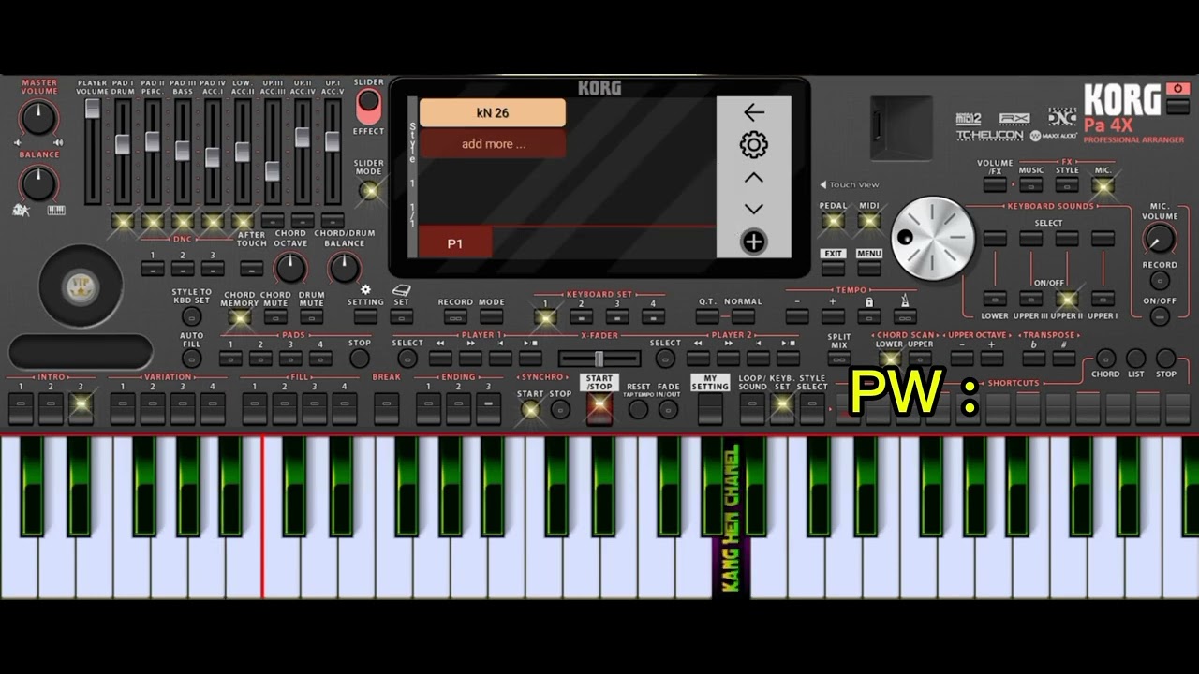Adjust the Chord/Drum Balance knob
Image resolution: width=1199 pixels, height=674 pixels.
344,269
